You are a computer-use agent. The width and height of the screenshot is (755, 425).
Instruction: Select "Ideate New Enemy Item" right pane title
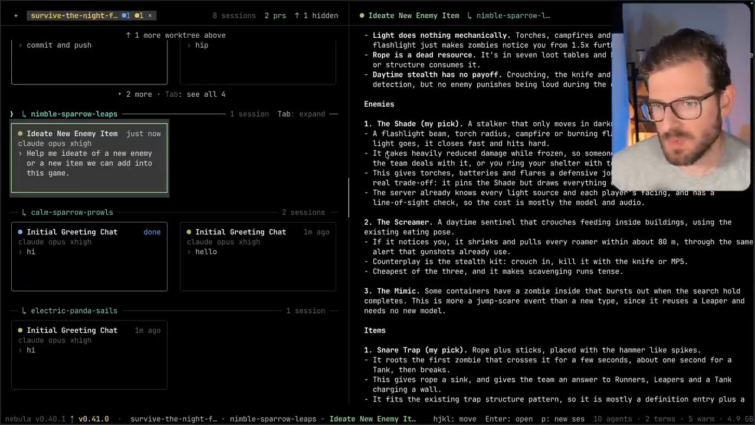tap(413, 16)
